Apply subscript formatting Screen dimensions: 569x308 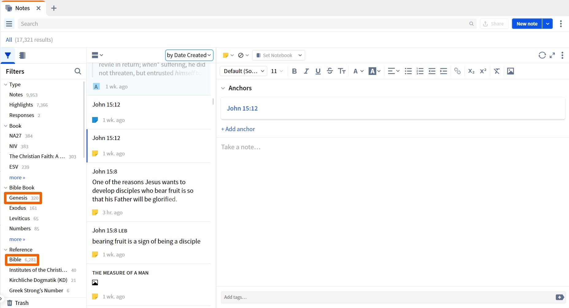pos(471,71)
